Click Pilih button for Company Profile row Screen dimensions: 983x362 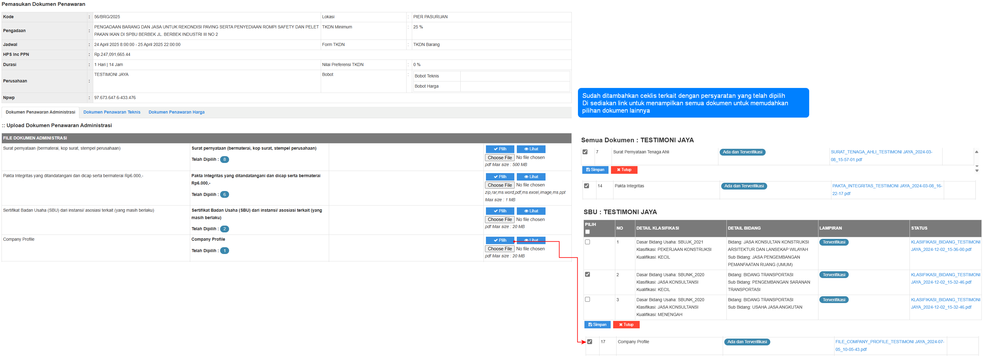pos(500,240)
